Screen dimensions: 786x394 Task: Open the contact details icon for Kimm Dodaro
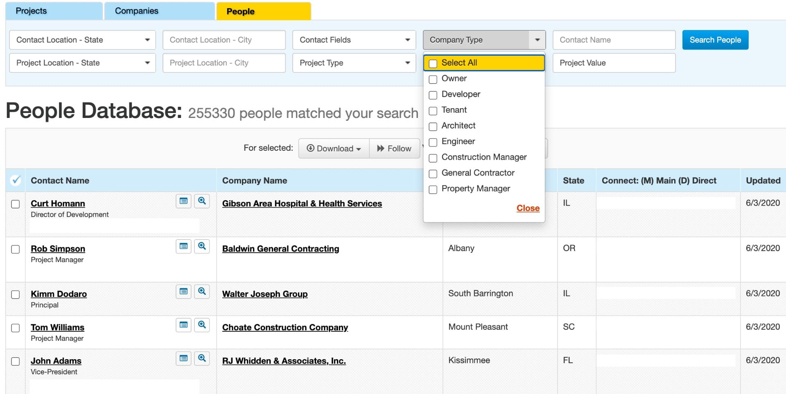(183, 292)
